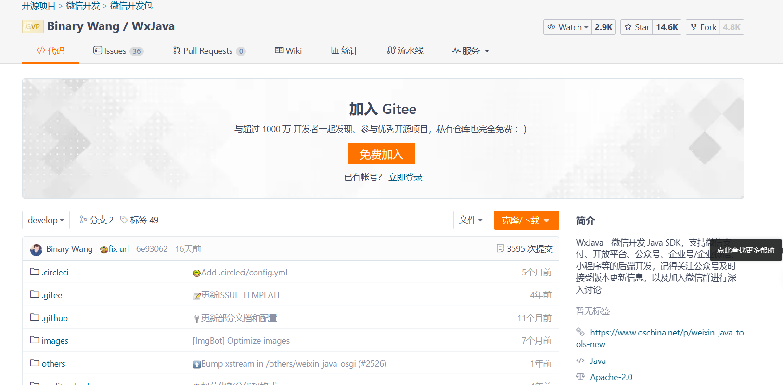
Task: Click the 2.9K watchers count
Action: (x=603, y=27)
